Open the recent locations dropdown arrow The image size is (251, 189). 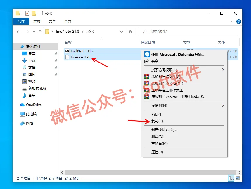pyautogui.click(x=34, y=32)
